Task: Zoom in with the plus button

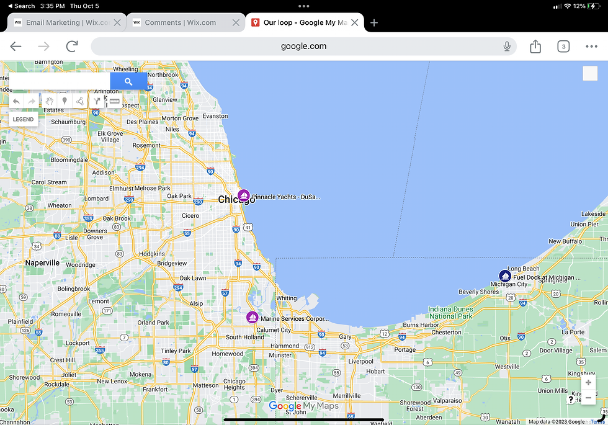Action: [588, 383]
